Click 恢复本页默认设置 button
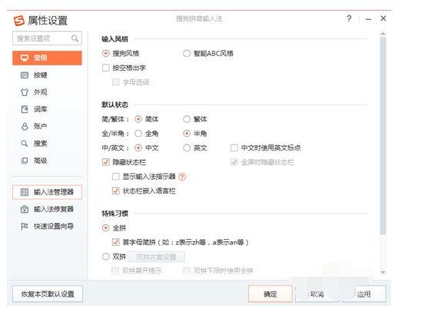This screenshot has width=431, height=319. 48,294
